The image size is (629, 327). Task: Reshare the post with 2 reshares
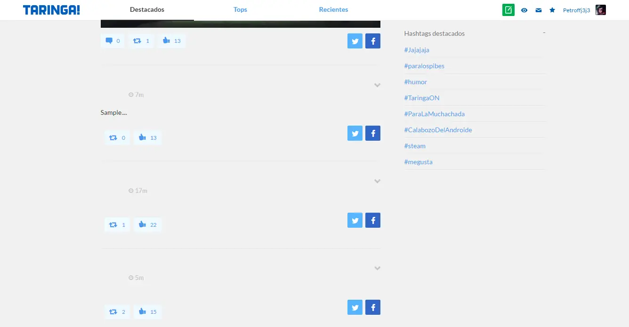click(117, 312)
